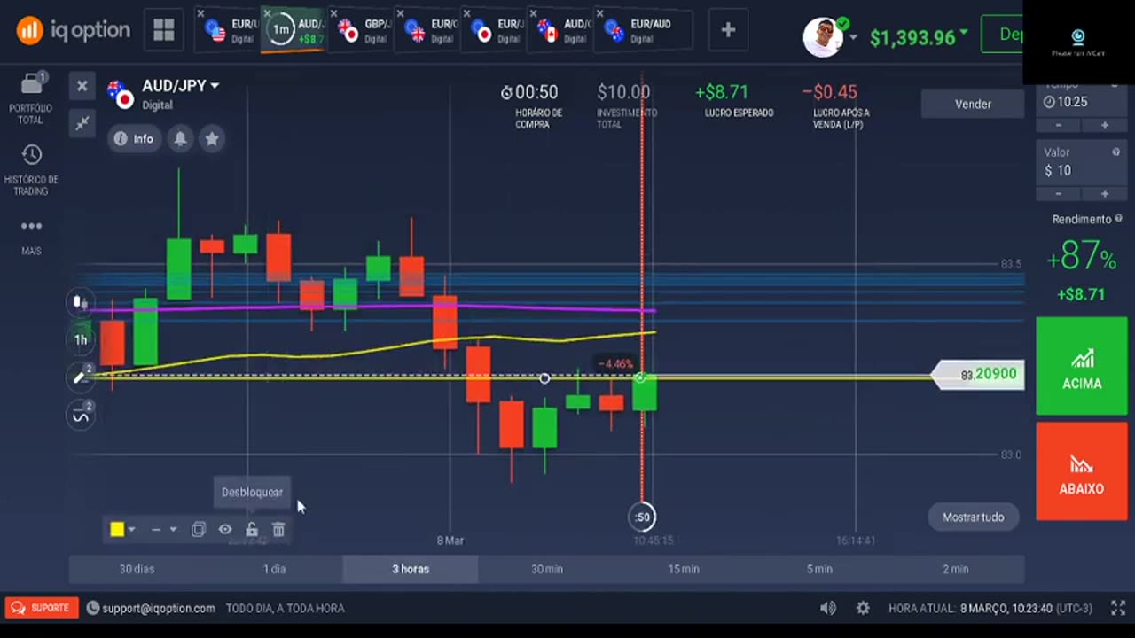Open the profile dropdown arrow beside avatar

pos(853,37)
